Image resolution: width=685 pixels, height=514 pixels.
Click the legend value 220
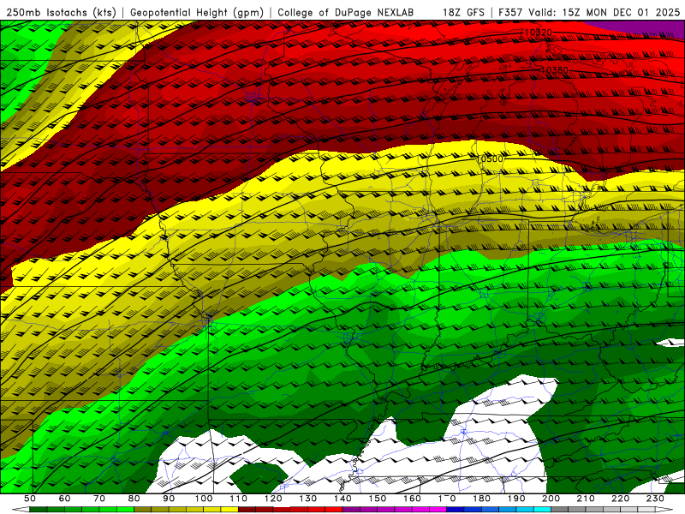click(x=620, y=499)
